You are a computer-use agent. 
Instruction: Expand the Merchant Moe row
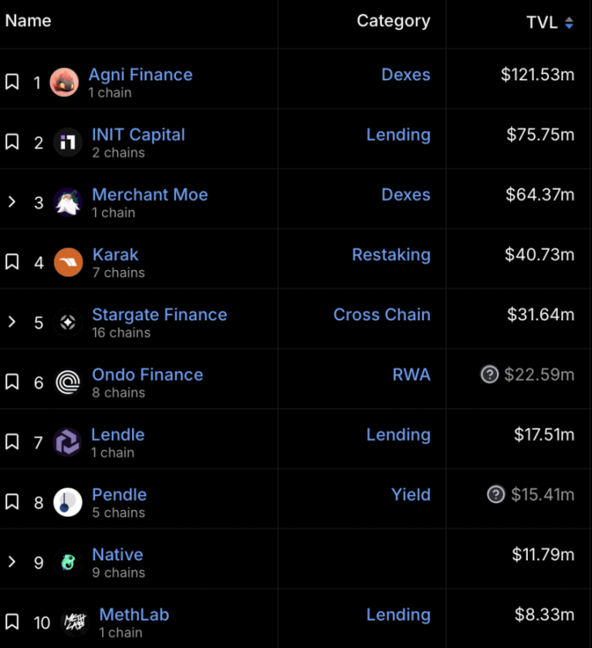click(x=12, y=202)
